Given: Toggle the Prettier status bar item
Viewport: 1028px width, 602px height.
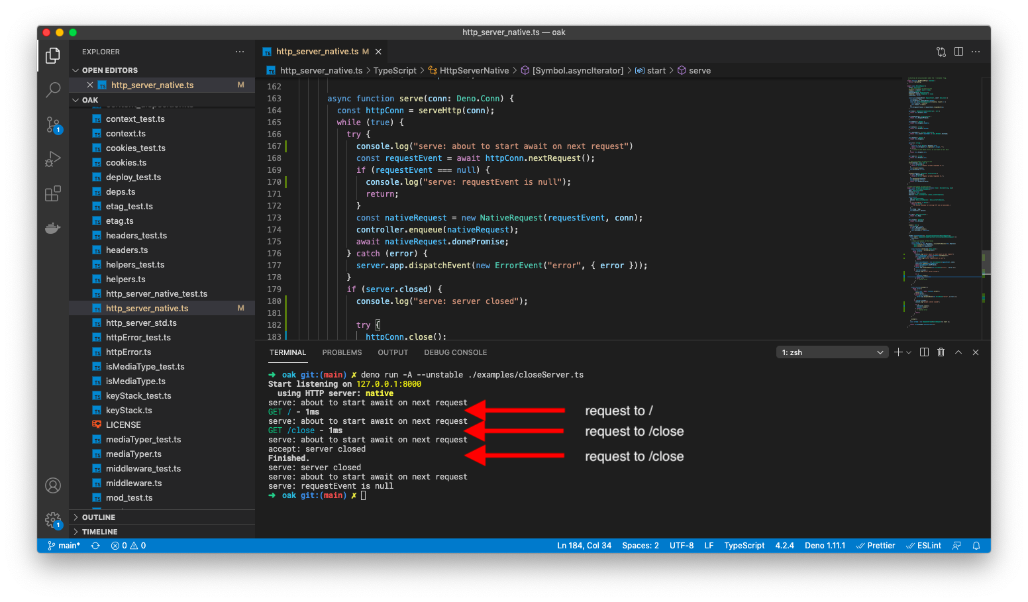Looking at the screenshot, I should coord(875,545).
